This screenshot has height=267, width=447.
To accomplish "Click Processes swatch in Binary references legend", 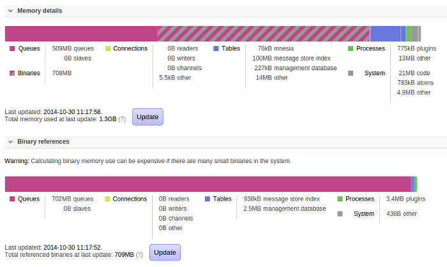I will tap(340, 199).
